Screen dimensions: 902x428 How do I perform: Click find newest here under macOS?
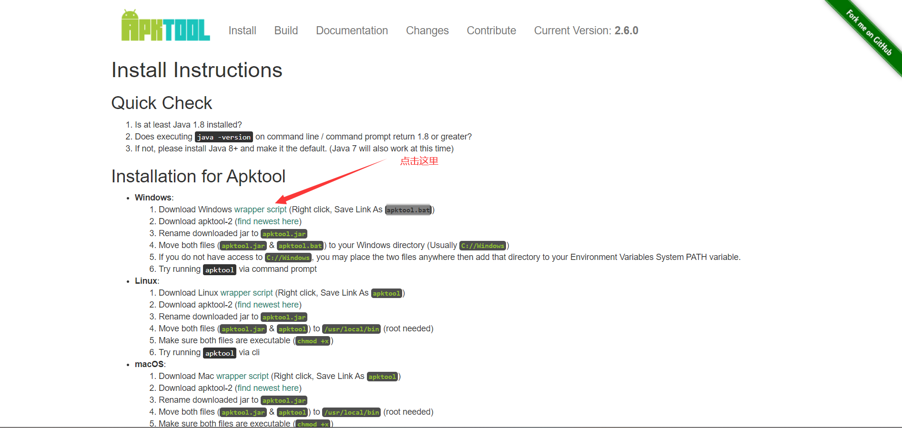pos(268,388)
